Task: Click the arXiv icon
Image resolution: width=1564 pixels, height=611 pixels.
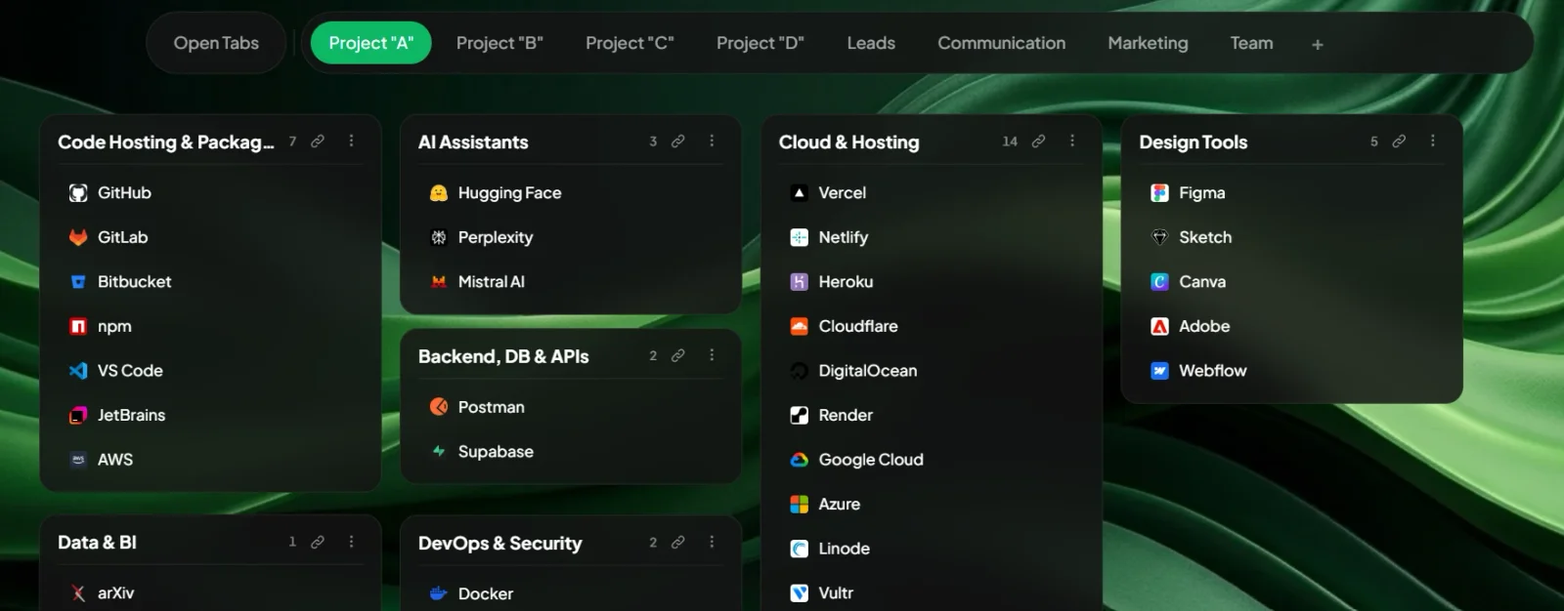Action: (78, 593)
